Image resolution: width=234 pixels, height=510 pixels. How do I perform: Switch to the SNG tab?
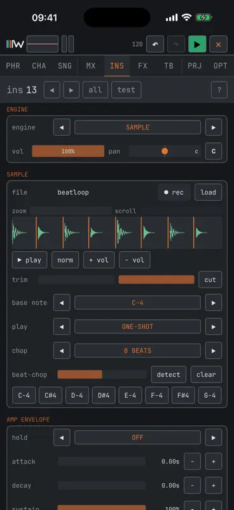65,66
